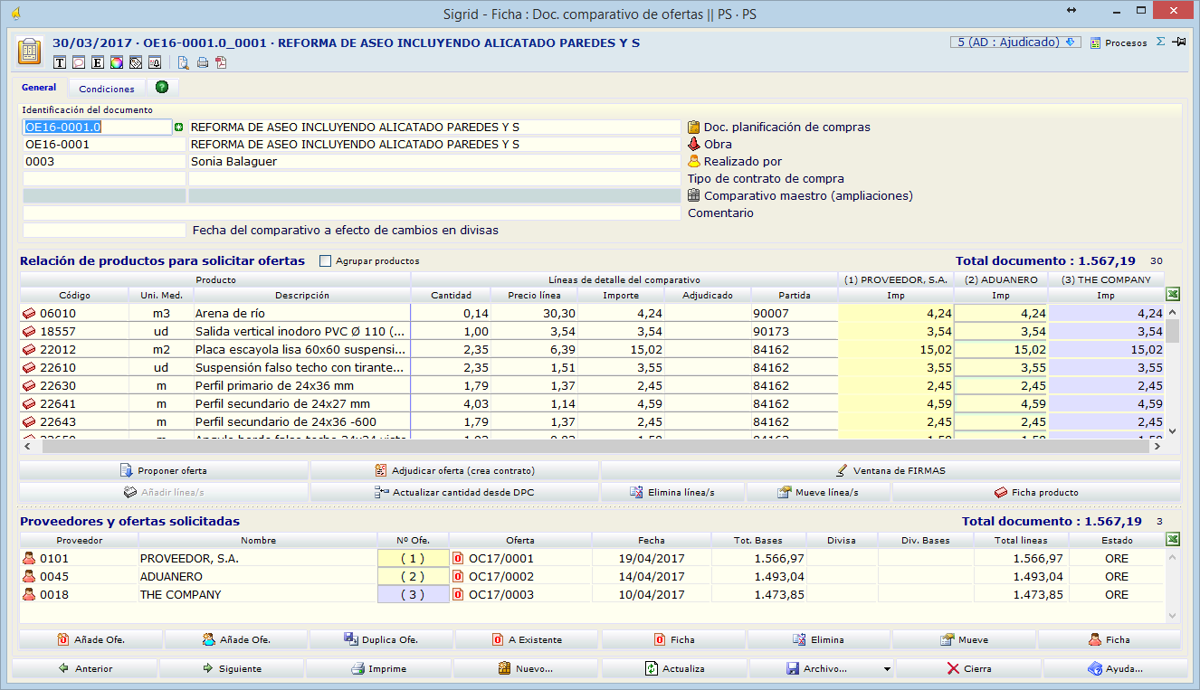The image size is (1200, 690).
Task: Click the first Añade Ofe. button with offer icon
Action: 91,639
